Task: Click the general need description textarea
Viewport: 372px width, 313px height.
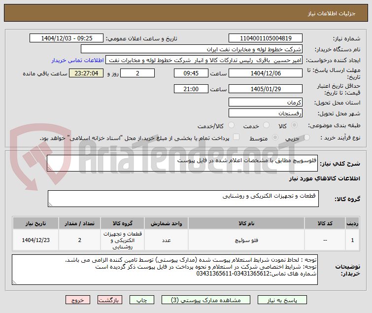Action: click(x=182, y=163)
